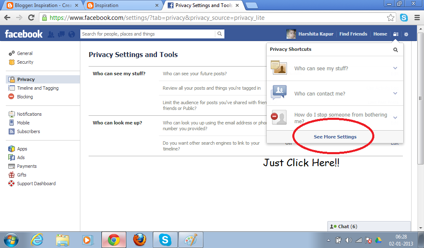Open the notifications globe icon
The width and height of the screenshot is (424, 248).
pos(72,34)
